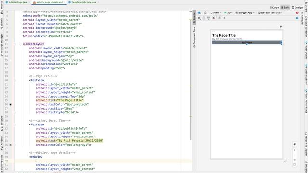
Task: Click the red error indicator in design toolbar
Action: point(297,13)
